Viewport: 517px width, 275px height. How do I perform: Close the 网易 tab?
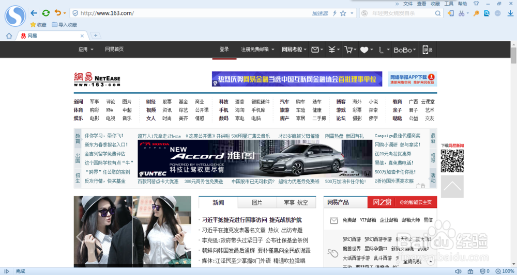82,36
